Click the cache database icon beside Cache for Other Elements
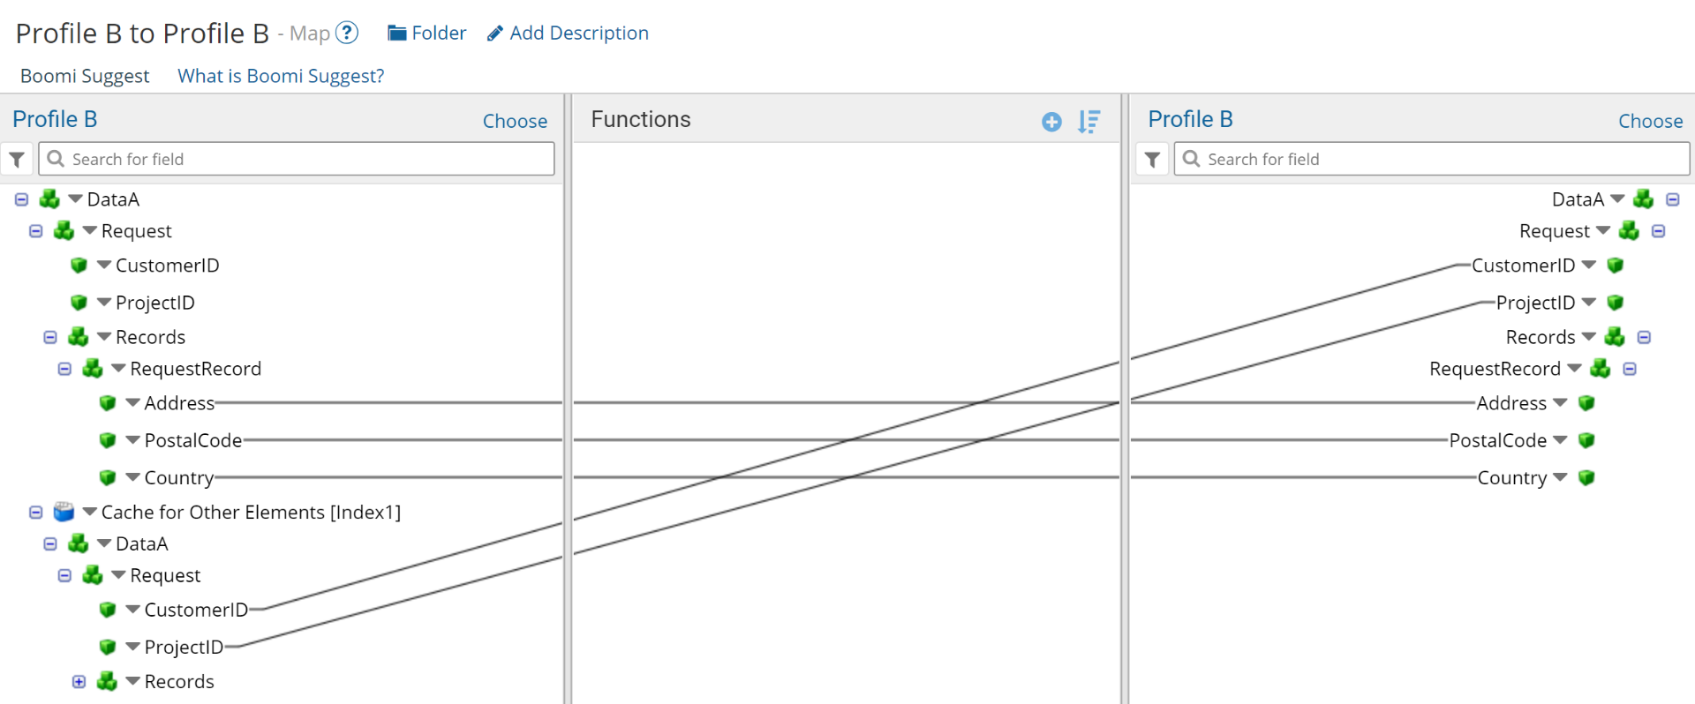Image resolution: width=1695 pixels, height=704 pixels. point(64,512)
